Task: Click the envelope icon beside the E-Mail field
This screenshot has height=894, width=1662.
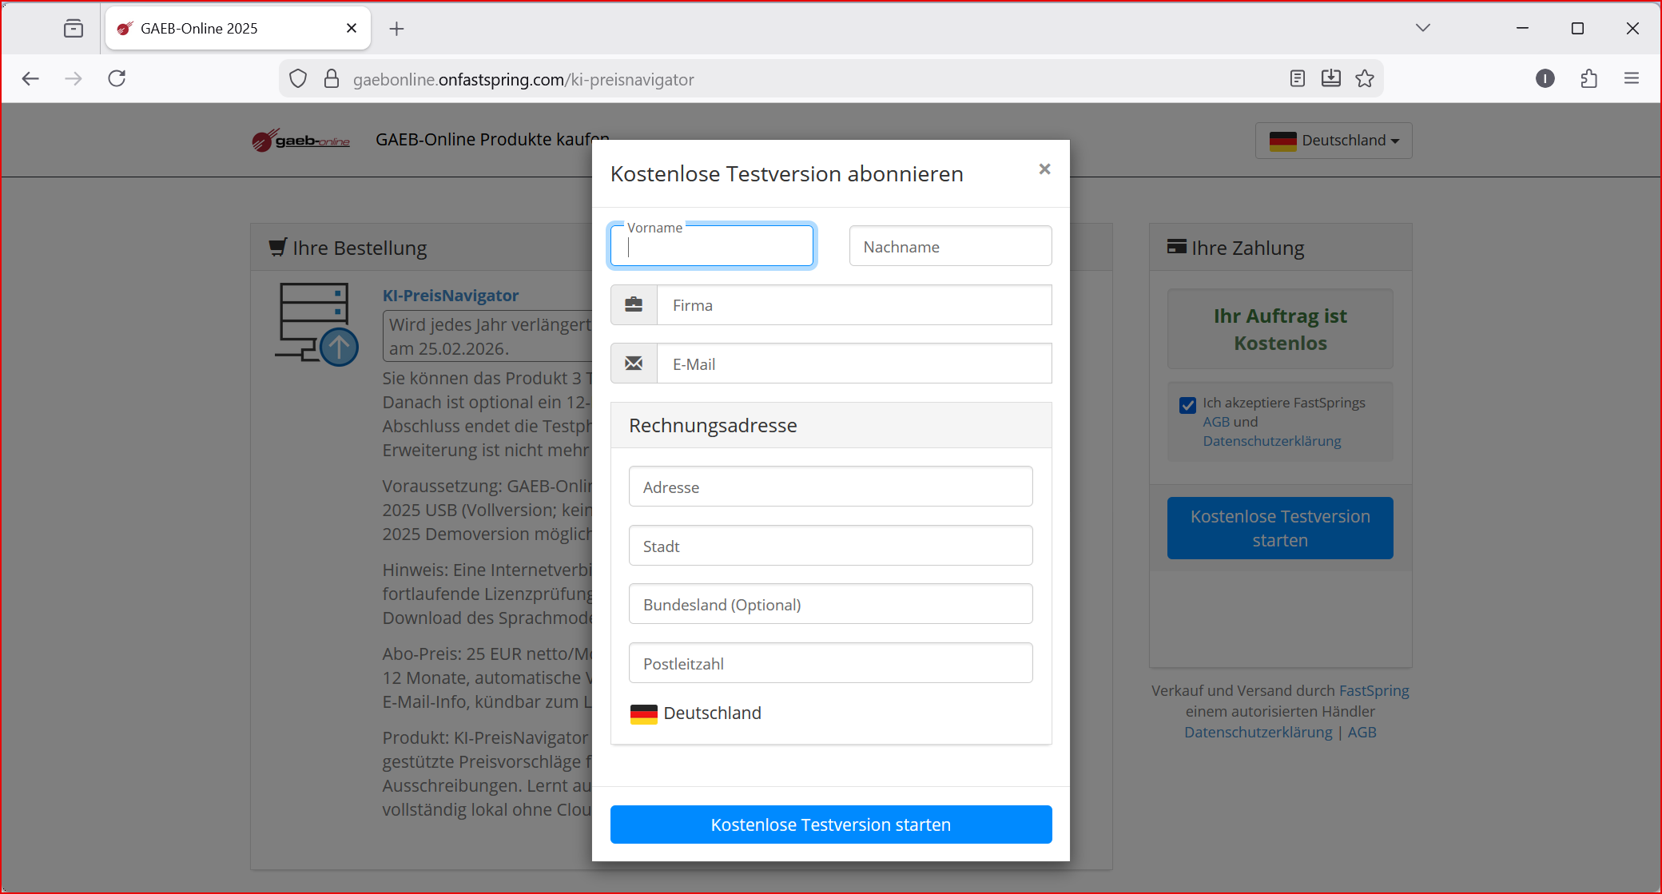Action: 634,363
